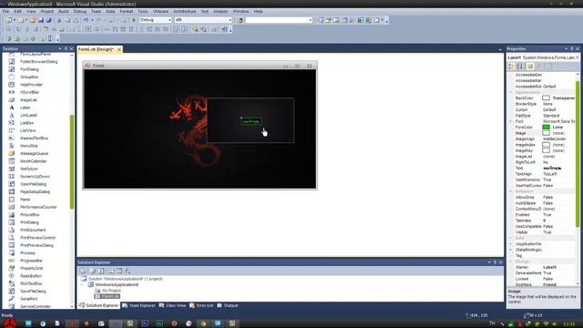Select the Panel tool in Toolbox
The height and width of the screenshot is (328, 583).
(x=25, y=200)
